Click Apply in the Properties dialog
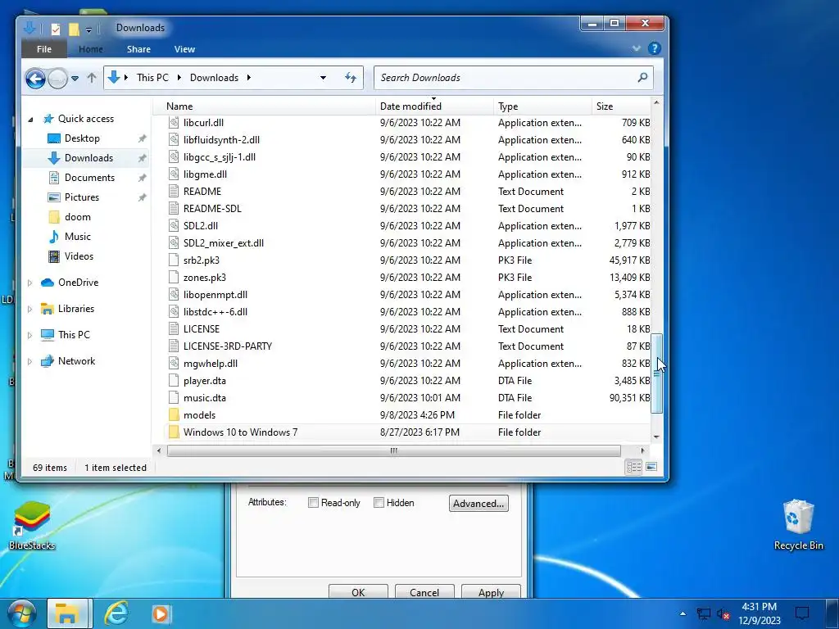 click(491, 592)
